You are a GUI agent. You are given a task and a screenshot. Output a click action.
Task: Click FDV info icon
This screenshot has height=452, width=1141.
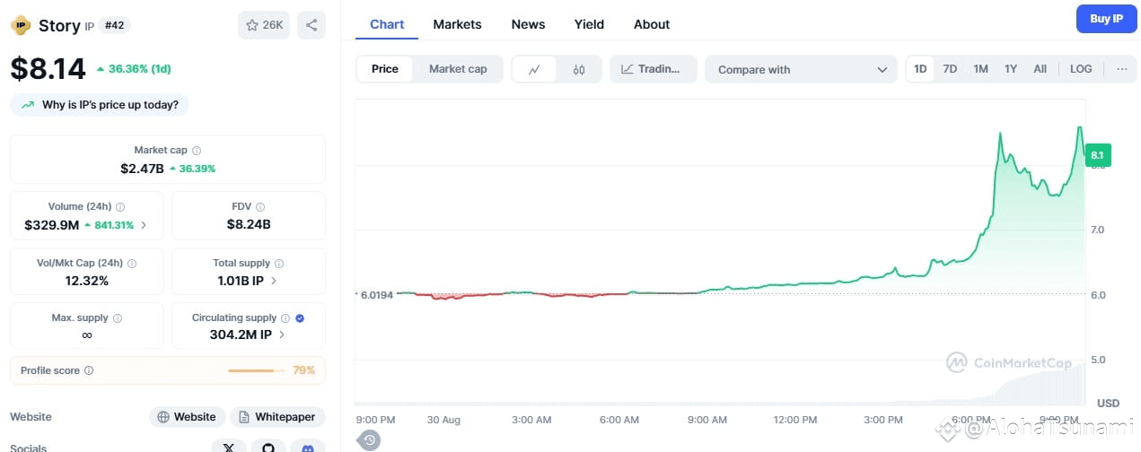pyautogui.click(x=260, y=207)
